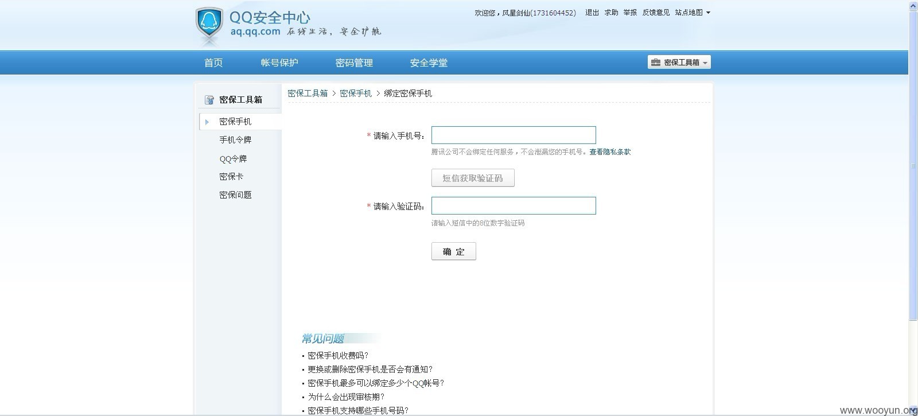Screen dimensions: 918x416
Task: Open FAQ 更换或删除密保手机是否会有通知?
Action: pos(370,370)
